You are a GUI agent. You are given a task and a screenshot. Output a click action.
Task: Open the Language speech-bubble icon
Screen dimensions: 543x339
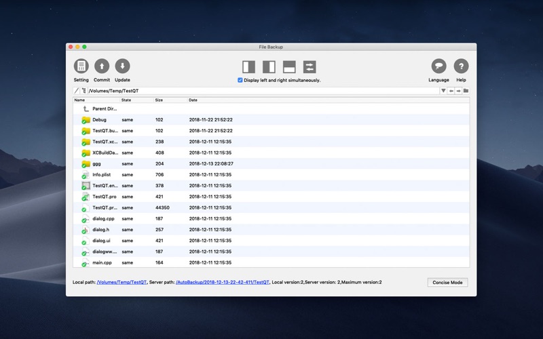(438, 66)
